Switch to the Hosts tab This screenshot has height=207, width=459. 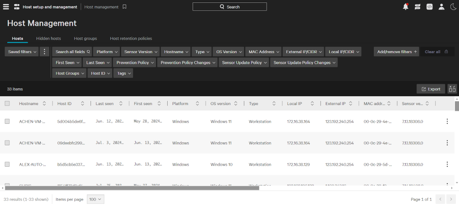[x=17, y=38]
